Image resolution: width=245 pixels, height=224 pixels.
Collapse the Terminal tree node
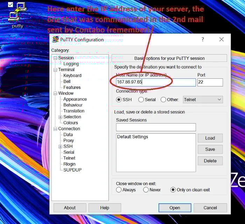pos(55,70)
